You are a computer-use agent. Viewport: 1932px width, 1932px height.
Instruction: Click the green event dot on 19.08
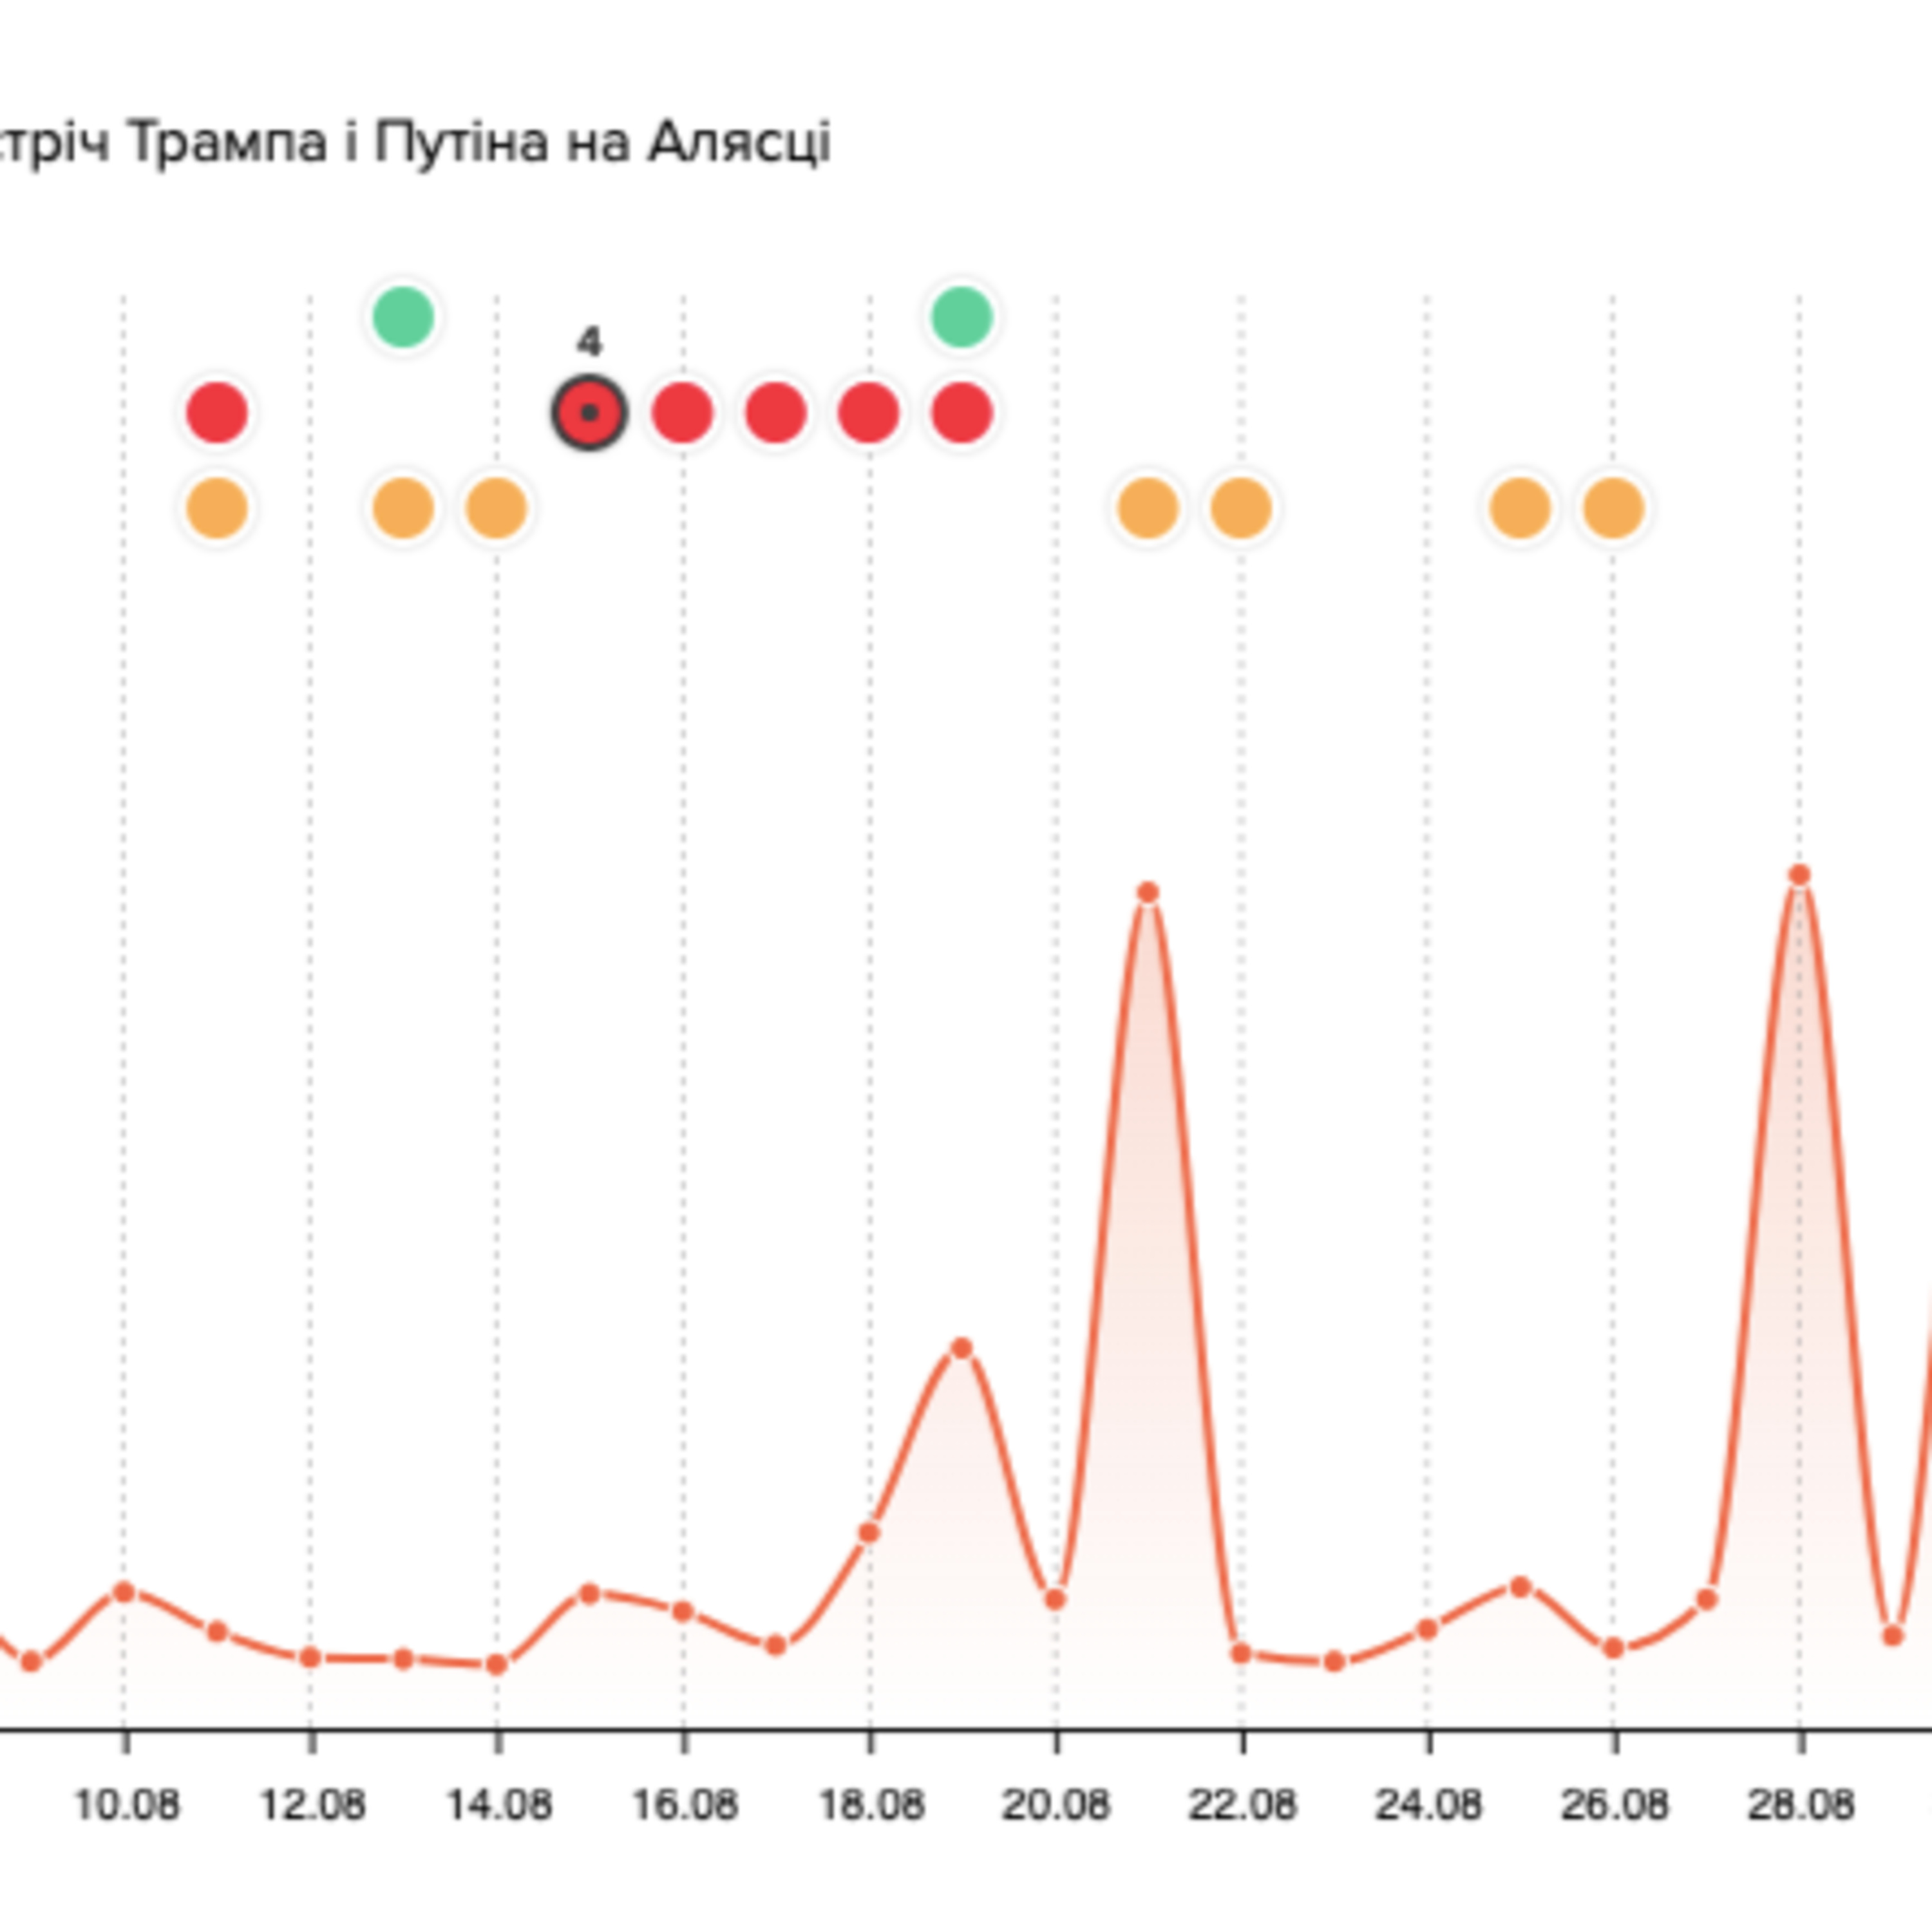point(962,317)
